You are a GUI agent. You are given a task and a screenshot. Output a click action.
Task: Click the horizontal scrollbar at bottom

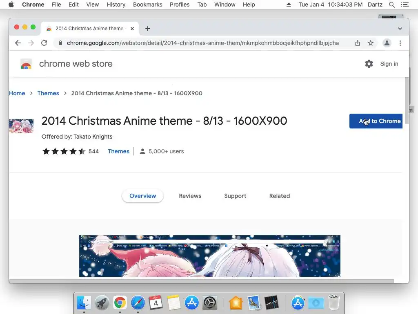tap(202, 281)
